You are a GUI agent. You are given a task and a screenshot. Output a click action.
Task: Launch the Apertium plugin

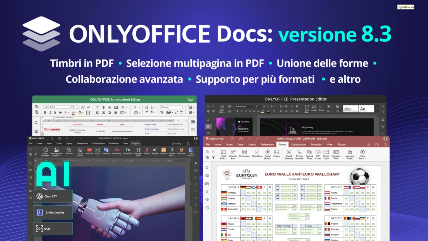(x=181, y=151)
